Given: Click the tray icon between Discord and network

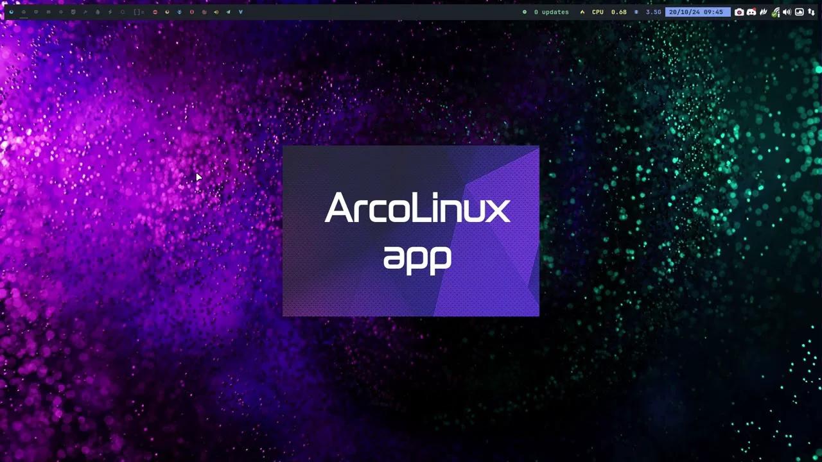Looking at the screenshot, I should [763, 12].
